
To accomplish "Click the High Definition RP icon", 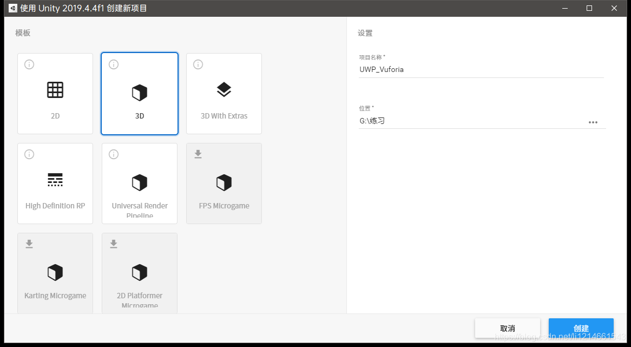I will click(55, 180).
